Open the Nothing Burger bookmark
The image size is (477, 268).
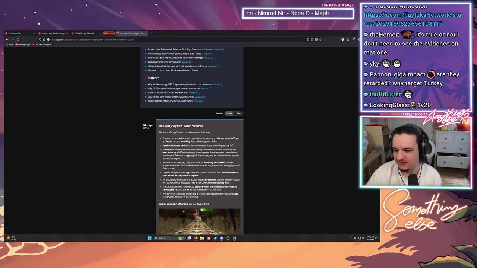coord(23,45)
